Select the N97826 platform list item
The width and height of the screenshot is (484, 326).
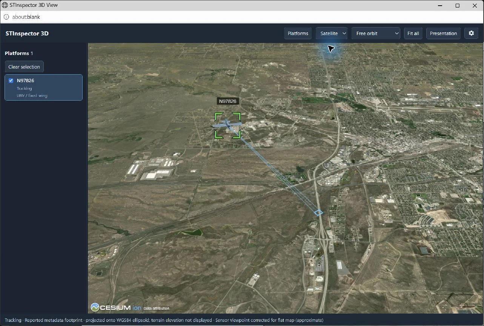click(x=43, y=87)
